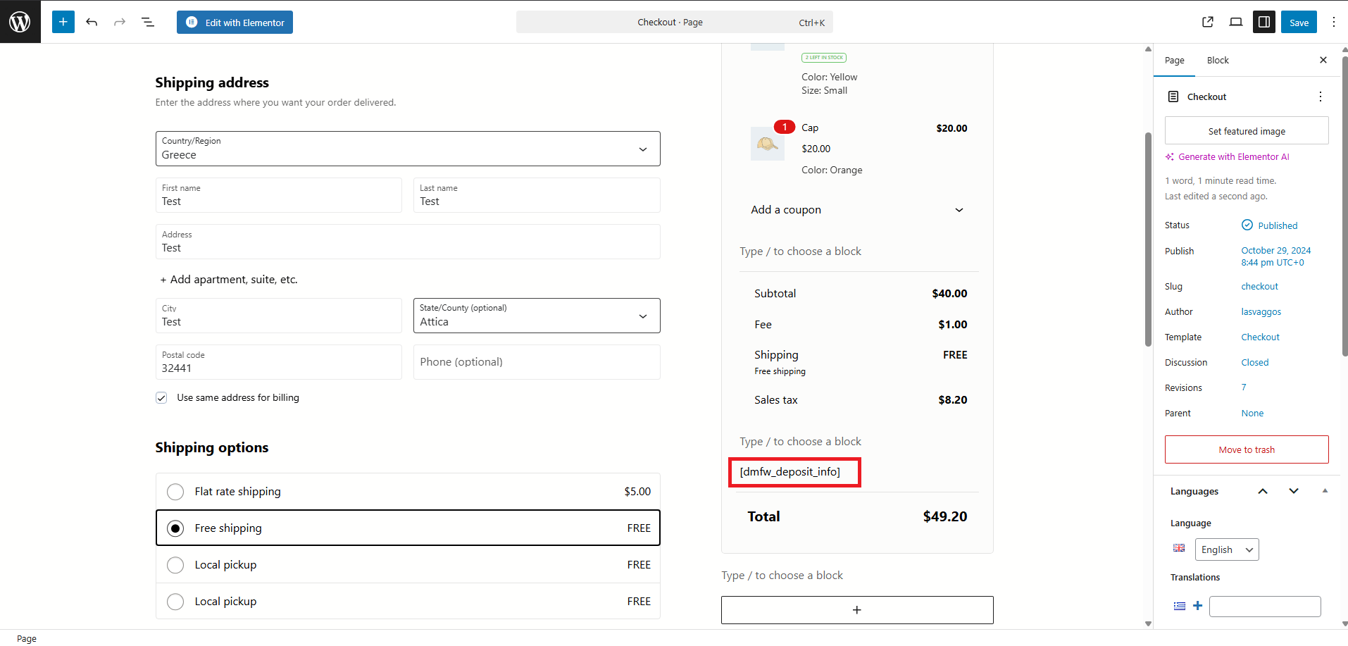Open the Country/Region dropdown
This screenshot has width=1348, height=646.
(x=407, y=149)
